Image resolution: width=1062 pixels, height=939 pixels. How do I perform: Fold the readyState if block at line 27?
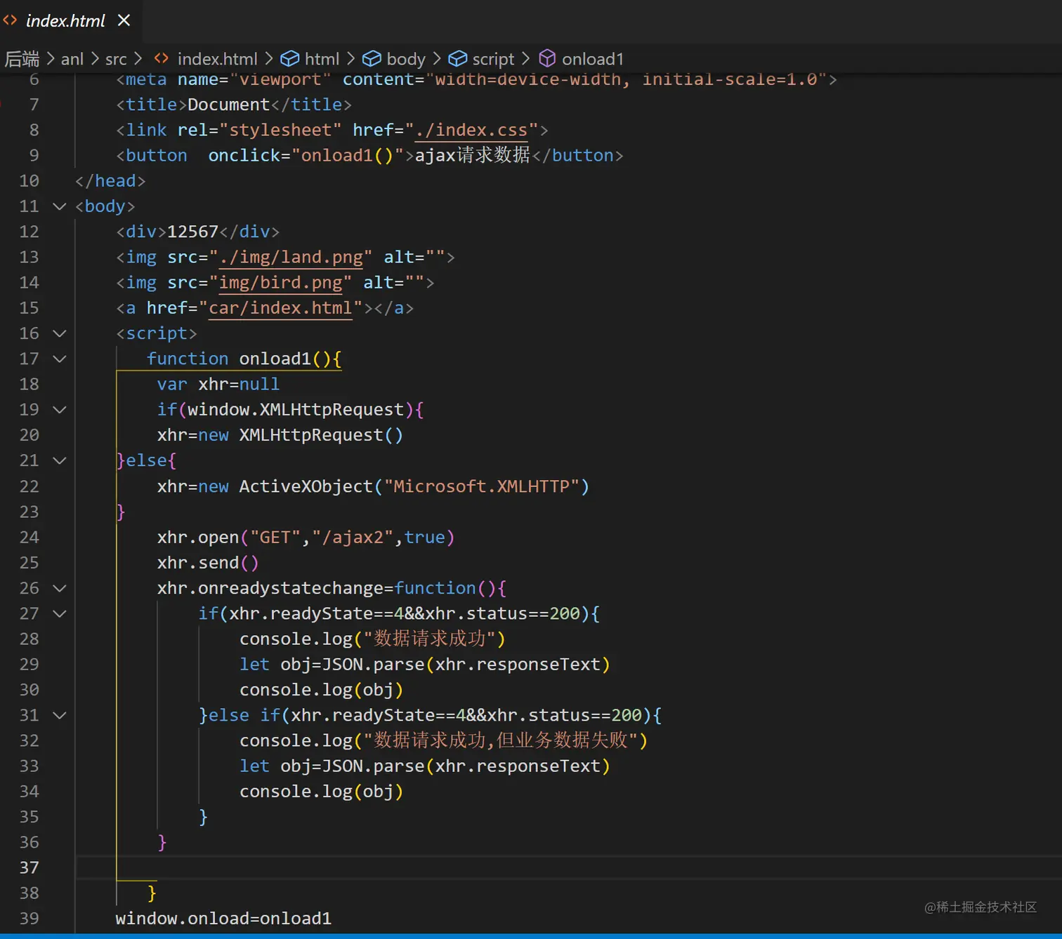[x=60, y=613]
